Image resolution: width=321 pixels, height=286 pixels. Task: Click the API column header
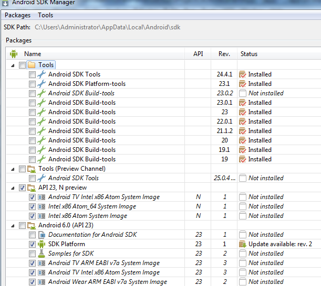pyautogui.click(x=198, y=54)
